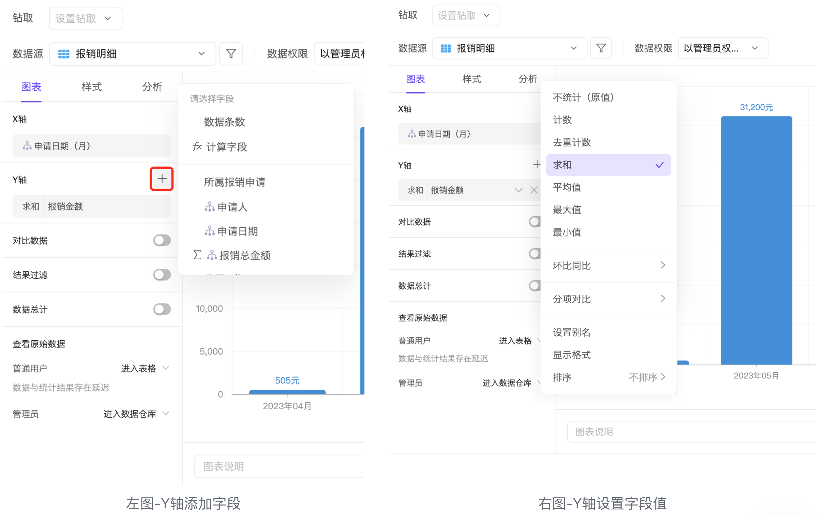The image size is (823, 516).
Task: Switch to 图表 tab in left panel
Action: [x=31, y=87]
